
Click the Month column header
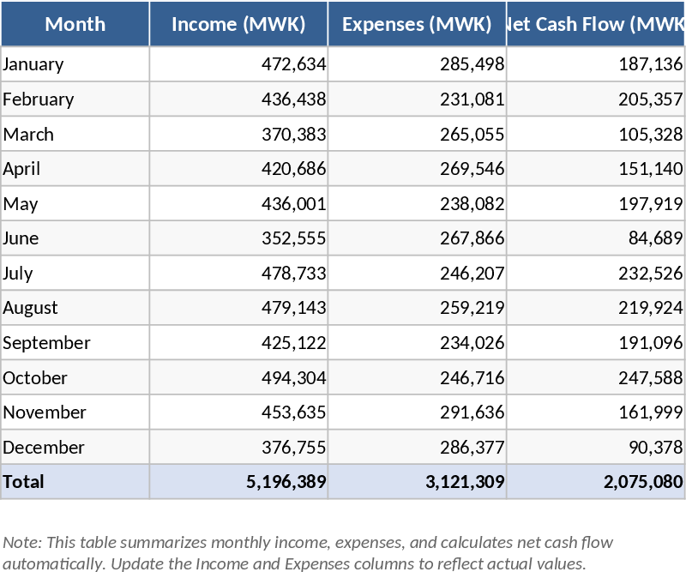(x=75, y=24)
